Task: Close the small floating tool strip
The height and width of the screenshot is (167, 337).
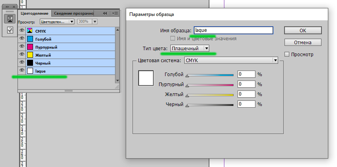Action: coord(14,7)
